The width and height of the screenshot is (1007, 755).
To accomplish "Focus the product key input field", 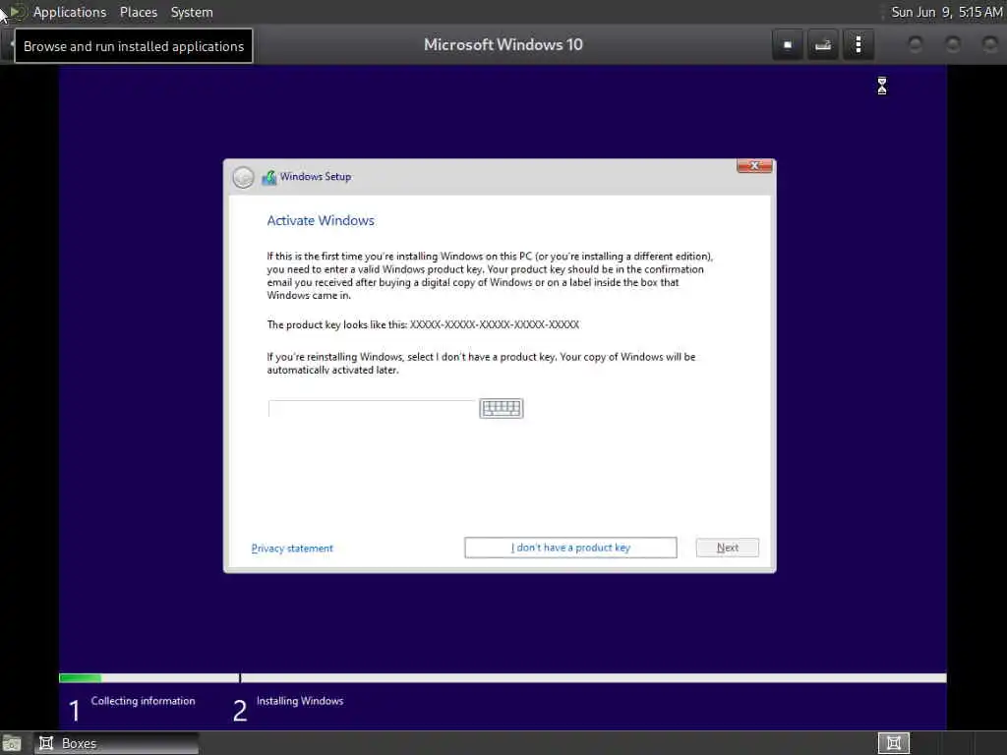I will 371,408.
